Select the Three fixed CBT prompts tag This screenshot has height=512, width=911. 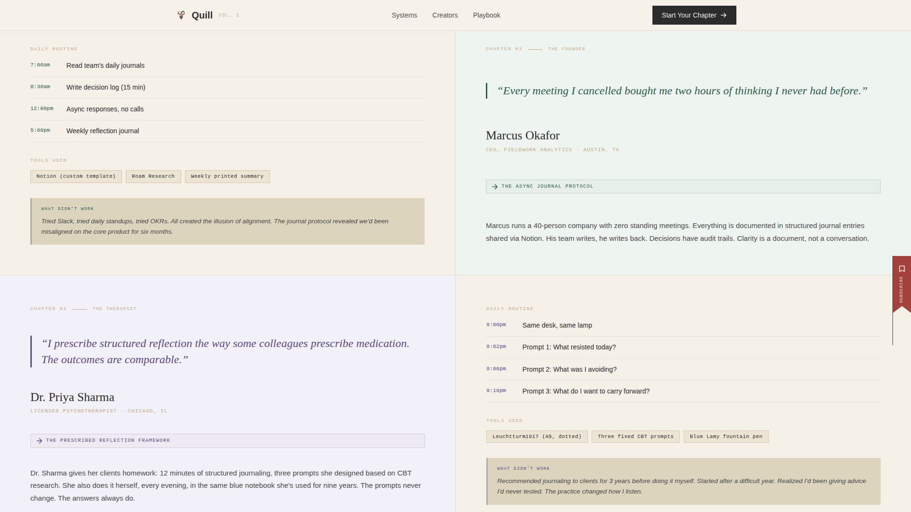click(x=636, y=437)
